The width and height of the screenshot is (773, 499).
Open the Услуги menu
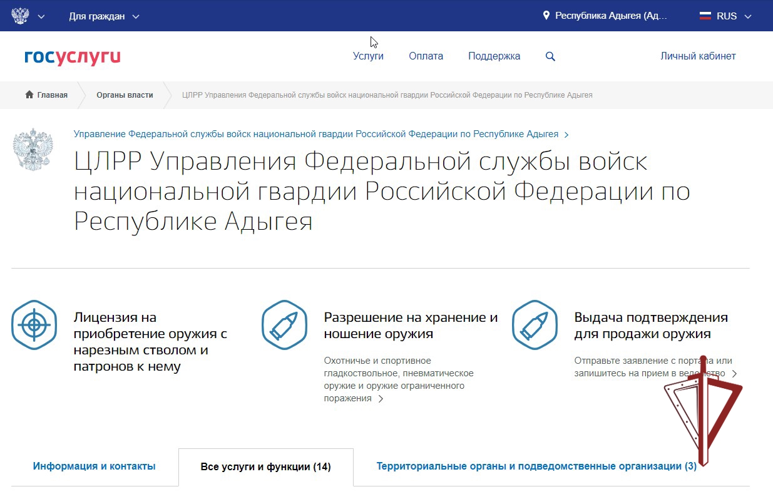click(368, 56)
